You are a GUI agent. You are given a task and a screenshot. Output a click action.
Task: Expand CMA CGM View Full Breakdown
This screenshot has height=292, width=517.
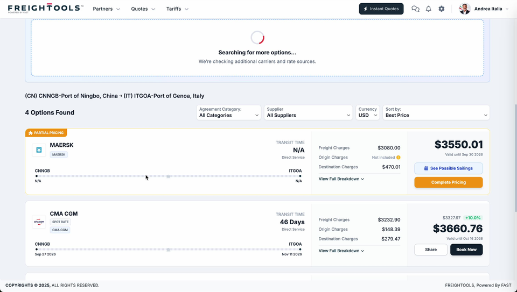coord(341,251)
